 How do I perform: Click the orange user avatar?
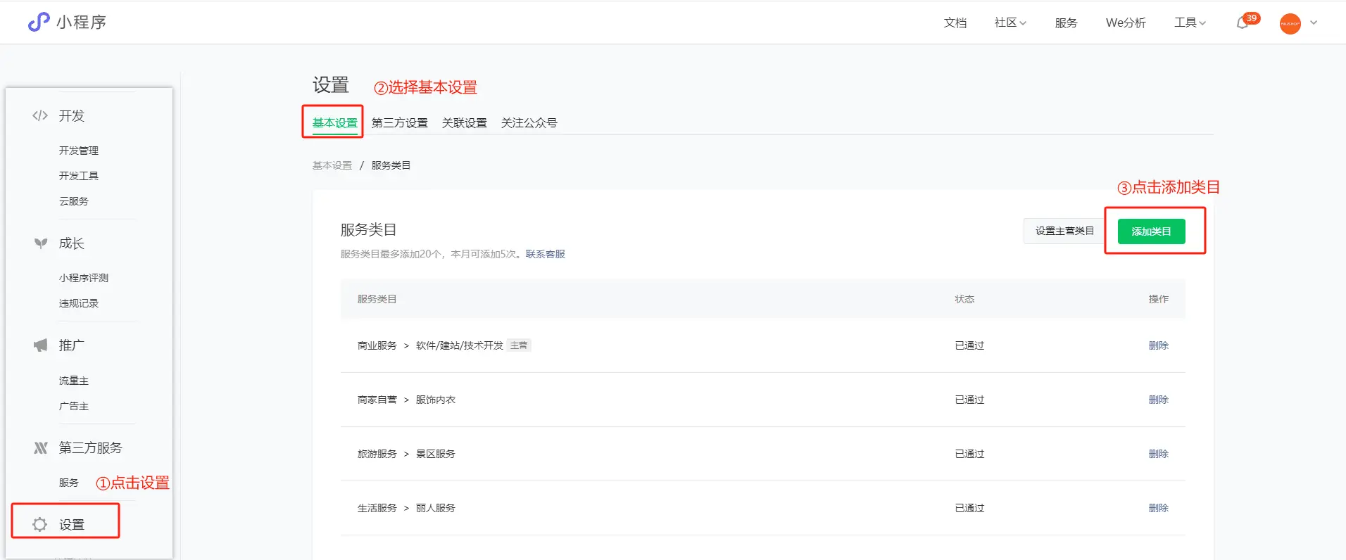tap(1290, 23)
